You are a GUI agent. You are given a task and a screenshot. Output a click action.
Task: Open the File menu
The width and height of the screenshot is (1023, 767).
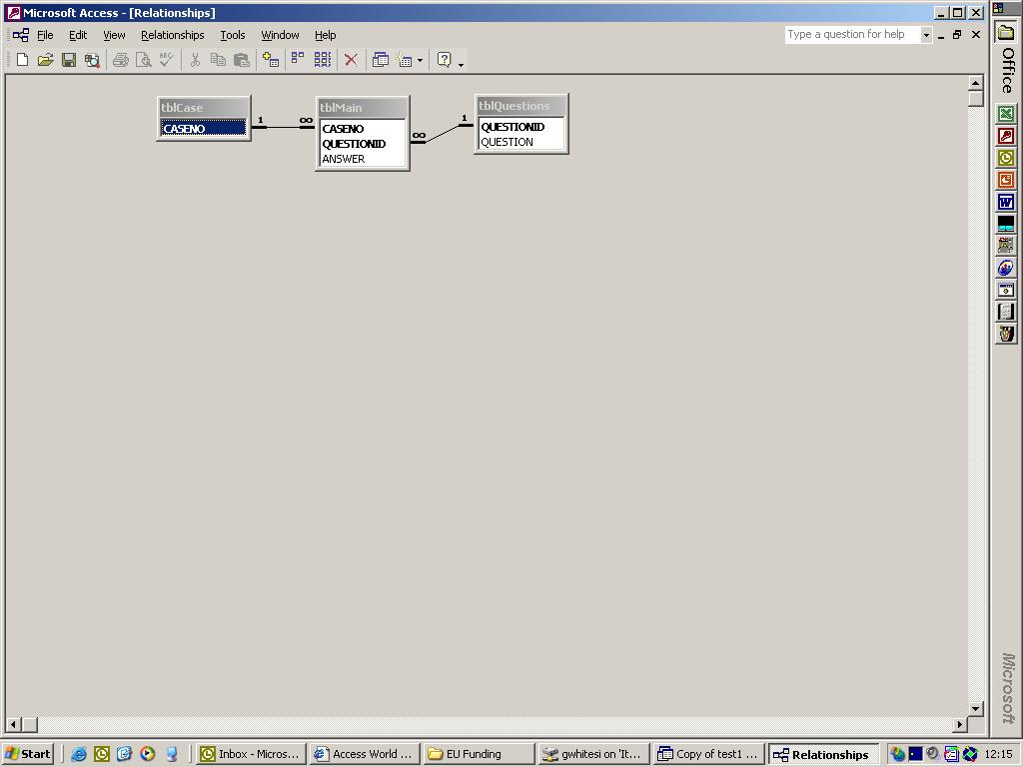coord(45,35)
